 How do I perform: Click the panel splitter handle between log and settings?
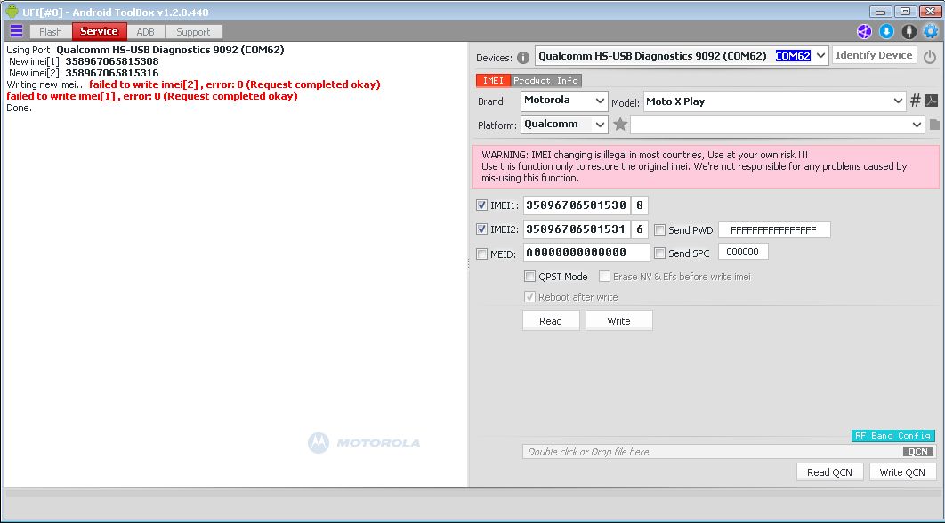(468, 264)
